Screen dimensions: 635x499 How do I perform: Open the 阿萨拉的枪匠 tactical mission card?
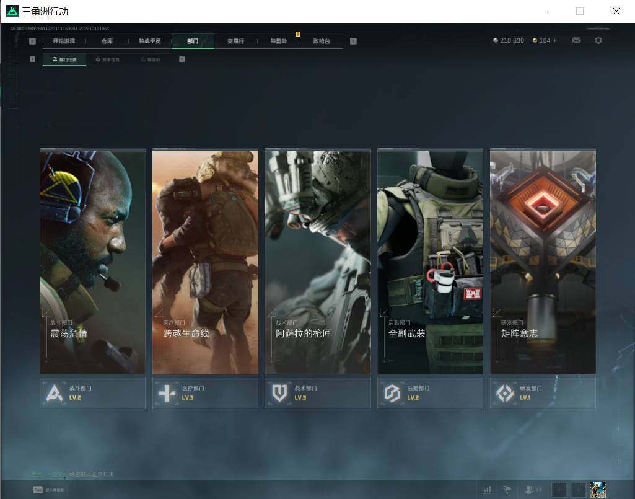[x=317, y=262]
